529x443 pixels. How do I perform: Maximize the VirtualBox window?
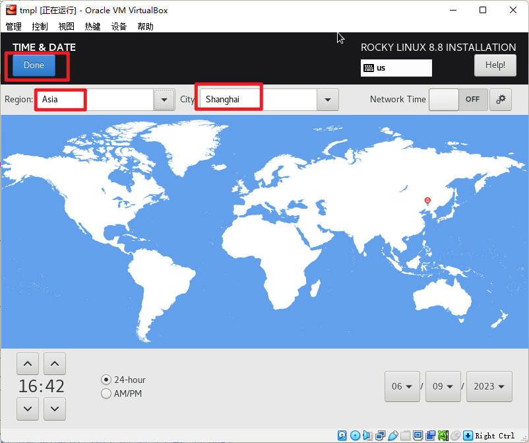[x=483, y=10]
